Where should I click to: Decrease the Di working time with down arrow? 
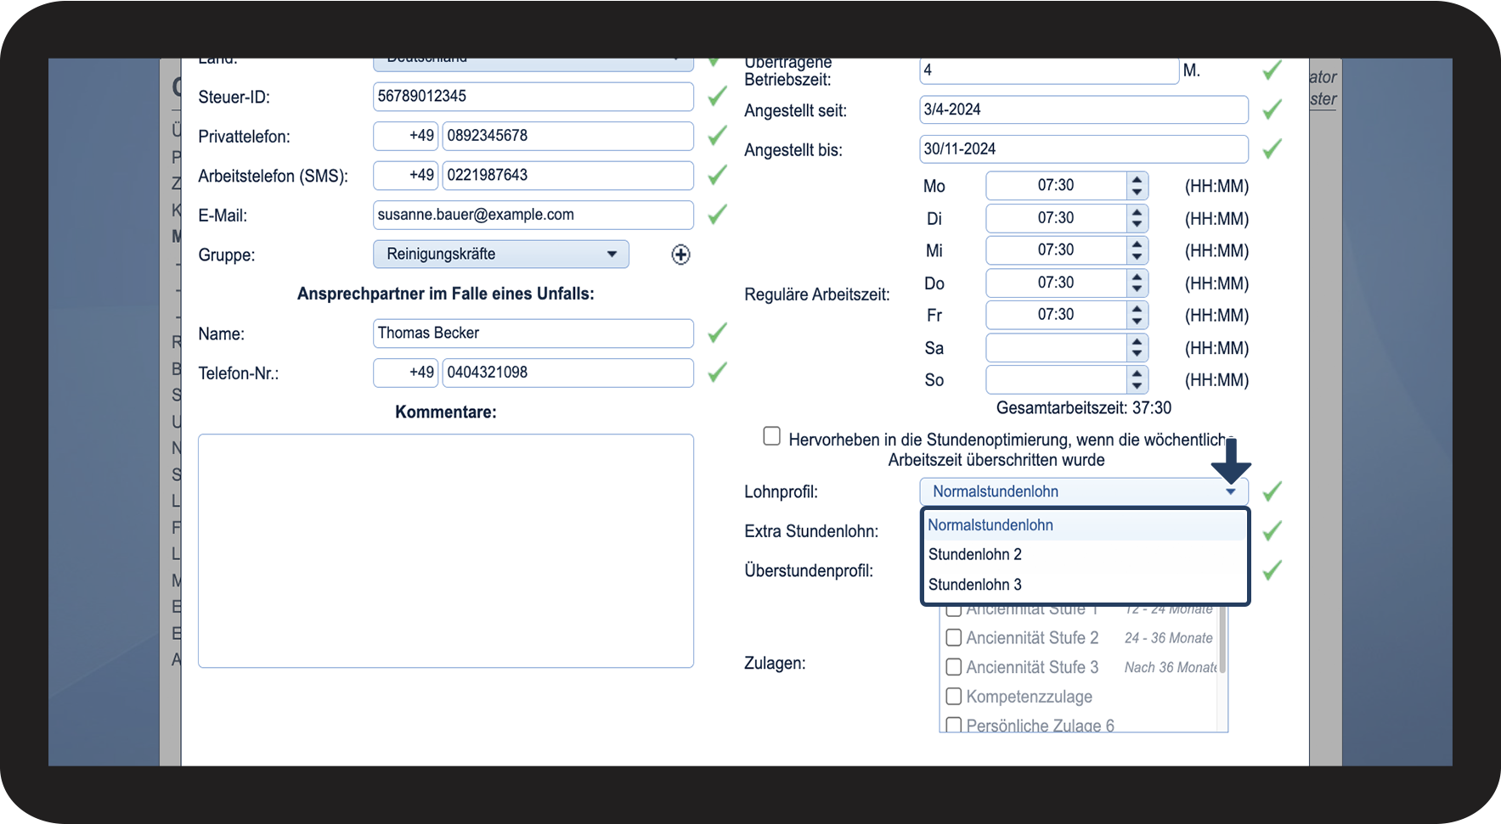1137,225
